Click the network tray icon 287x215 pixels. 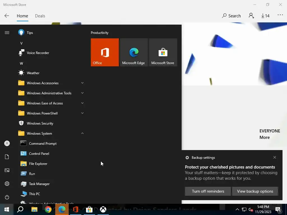click(x=244, y=209)
